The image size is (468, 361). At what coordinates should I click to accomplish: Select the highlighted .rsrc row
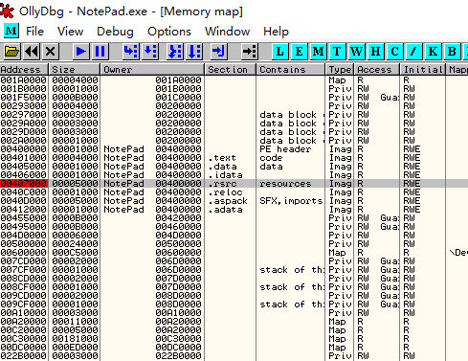[234, 184]
